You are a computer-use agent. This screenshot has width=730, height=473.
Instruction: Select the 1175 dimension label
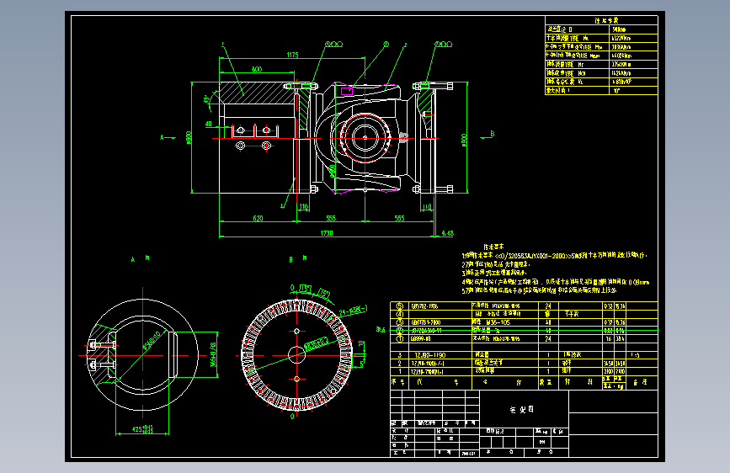click(x=292, y=55)
